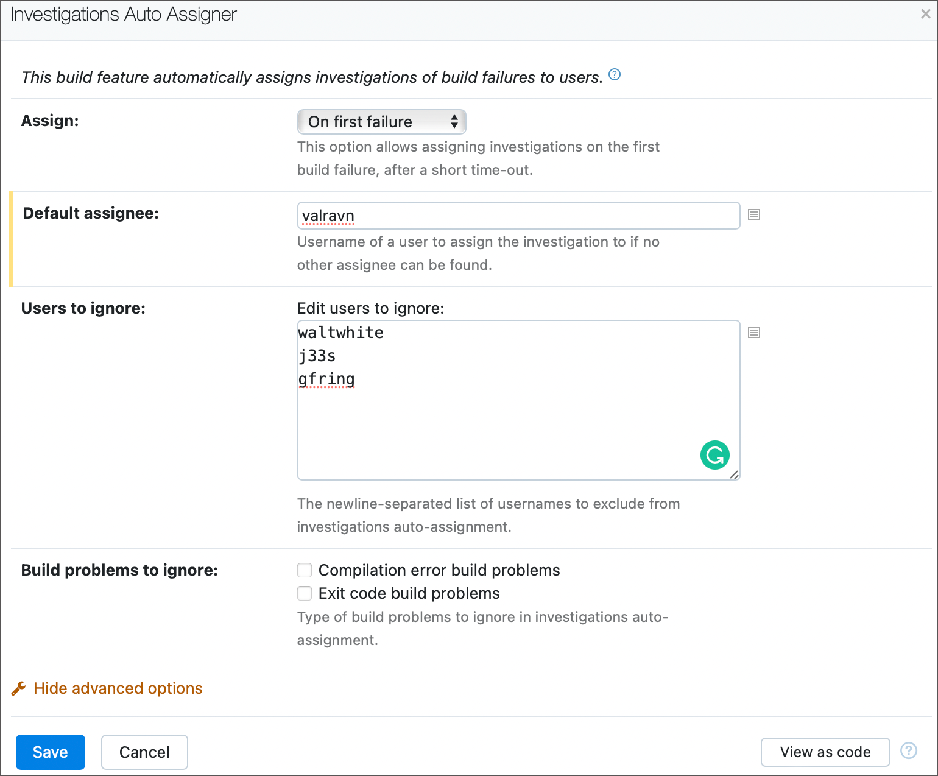This screenshot has height=776, width=938.
Task: Open the help icon next to View as code
Action: coord(908,751)
